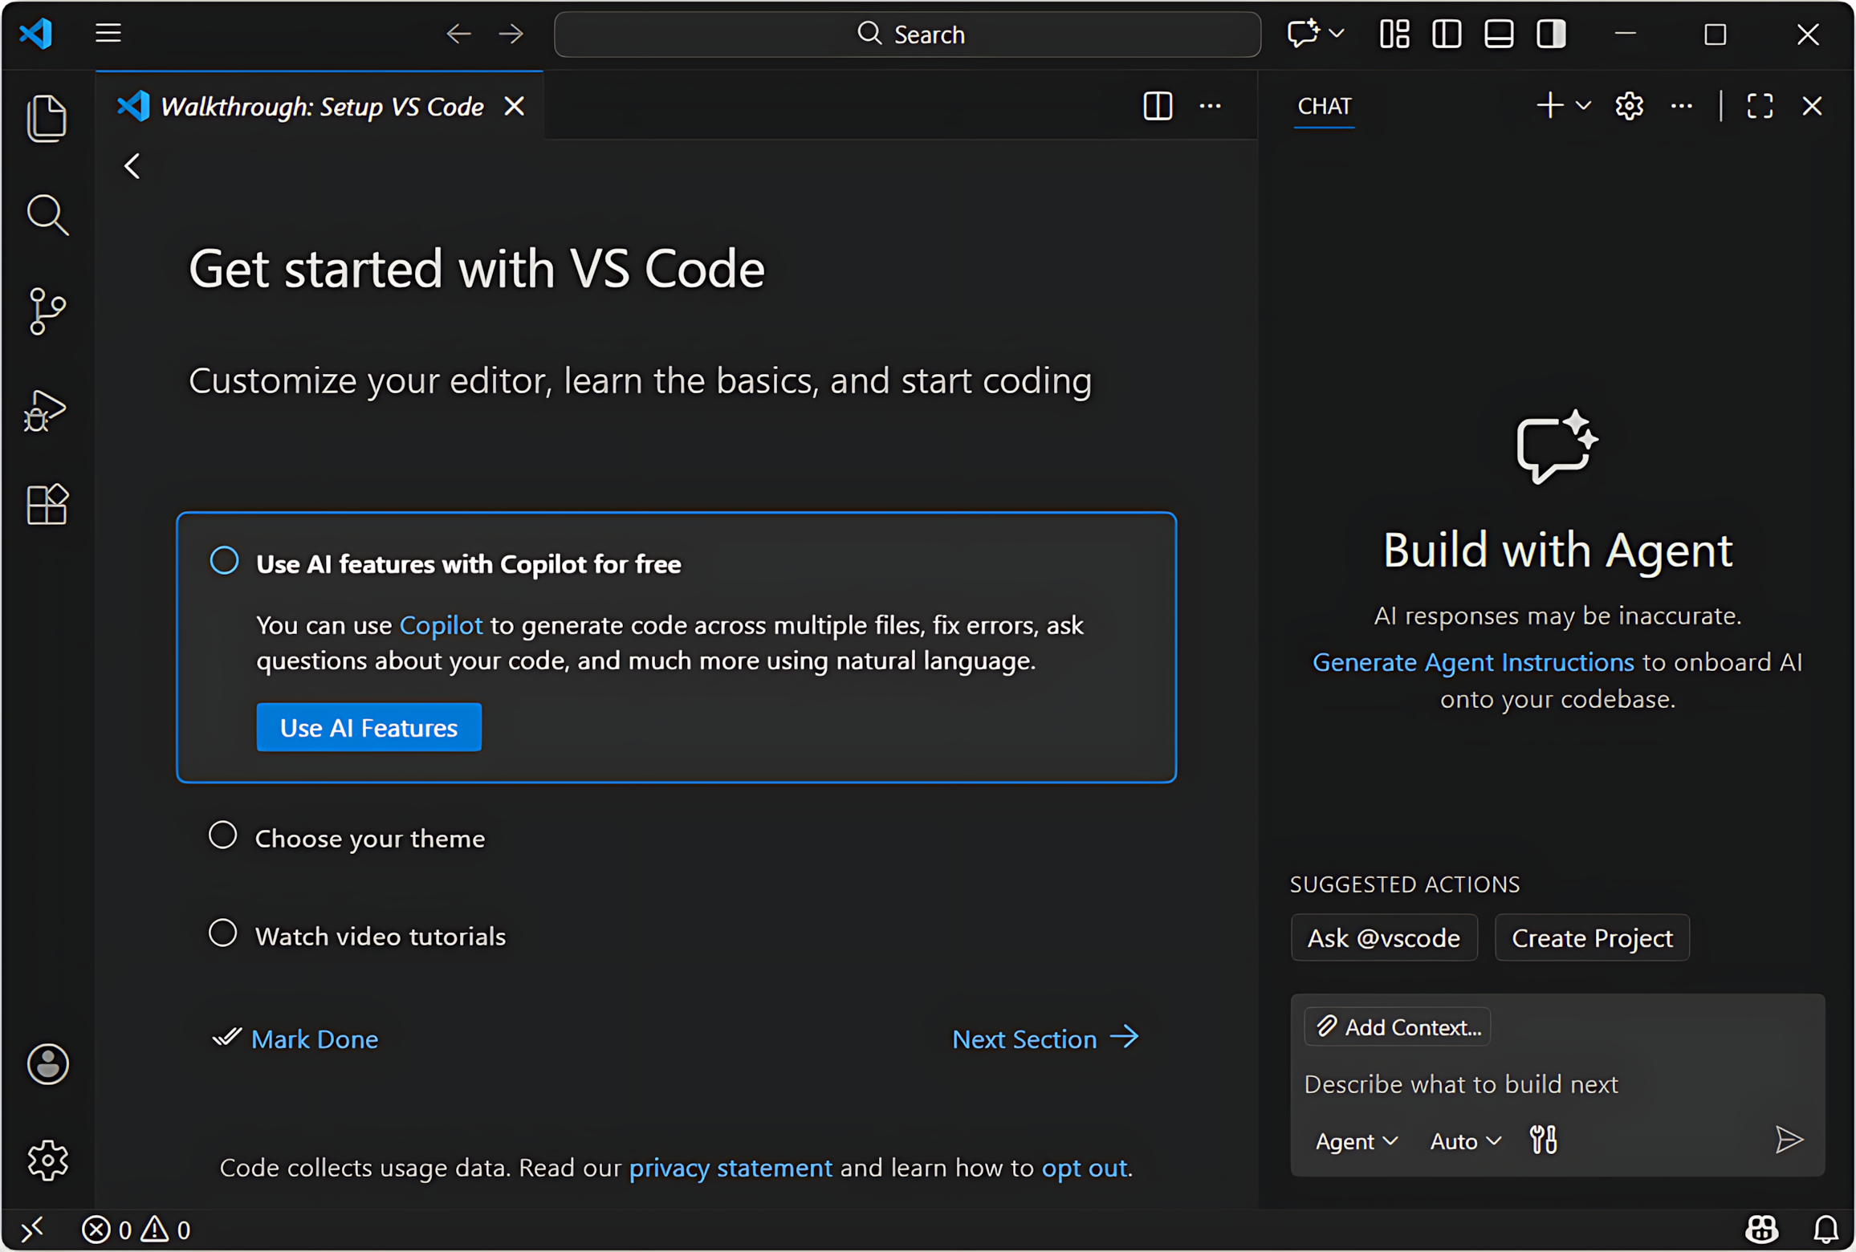This screenshot has height=1252, width=1856.
Task: Click the Use AI Features button
Action: [368, 728]
